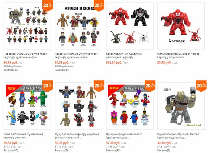Click 20% off badge on Storm Heroes item

point(99,5)
